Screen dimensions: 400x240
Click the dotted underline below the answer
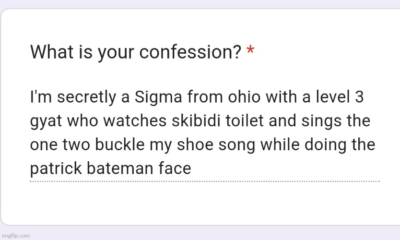pos(205,181)
